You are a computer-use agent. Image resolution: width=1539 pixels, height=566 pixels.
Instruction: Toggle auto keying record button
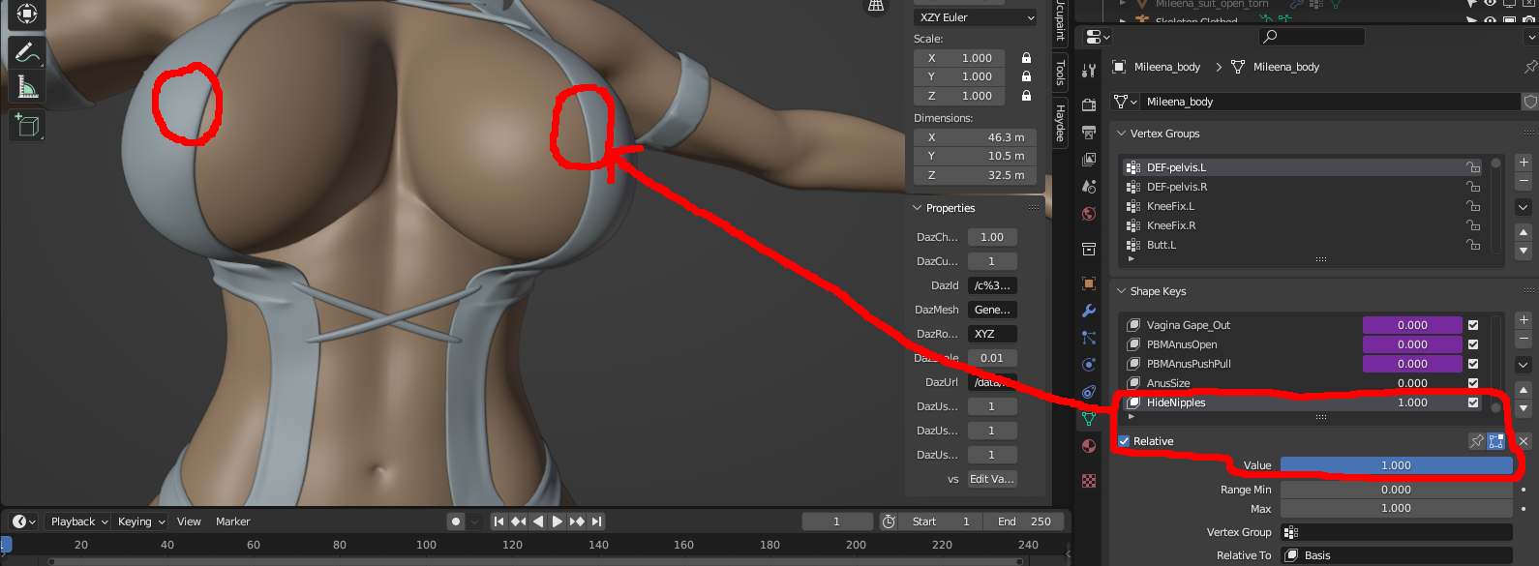[x=456, y=521]
